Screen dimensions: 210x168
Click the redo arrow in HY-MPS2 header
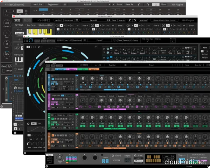(135, 20)
